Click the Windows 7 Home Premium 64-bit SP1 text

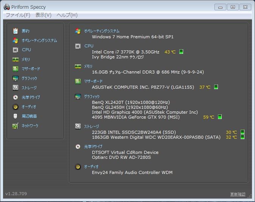[133, 37]
